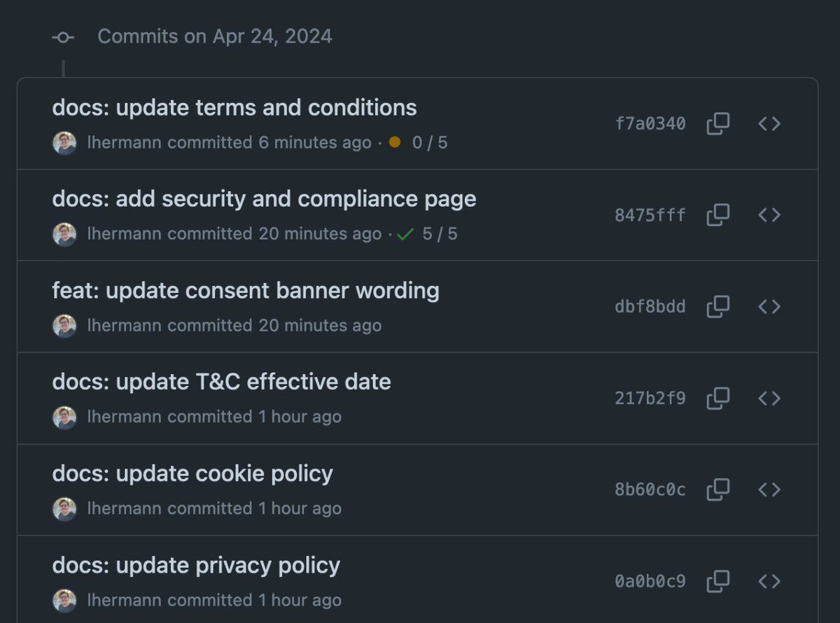This screenshot has width=840, height=623.
Task: Browse repository at commit f7a0340
Action: coord(769,124)
